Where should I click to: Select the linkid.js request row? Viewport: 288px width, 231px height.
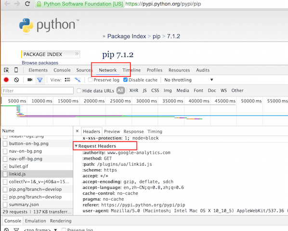coord(37,174)
